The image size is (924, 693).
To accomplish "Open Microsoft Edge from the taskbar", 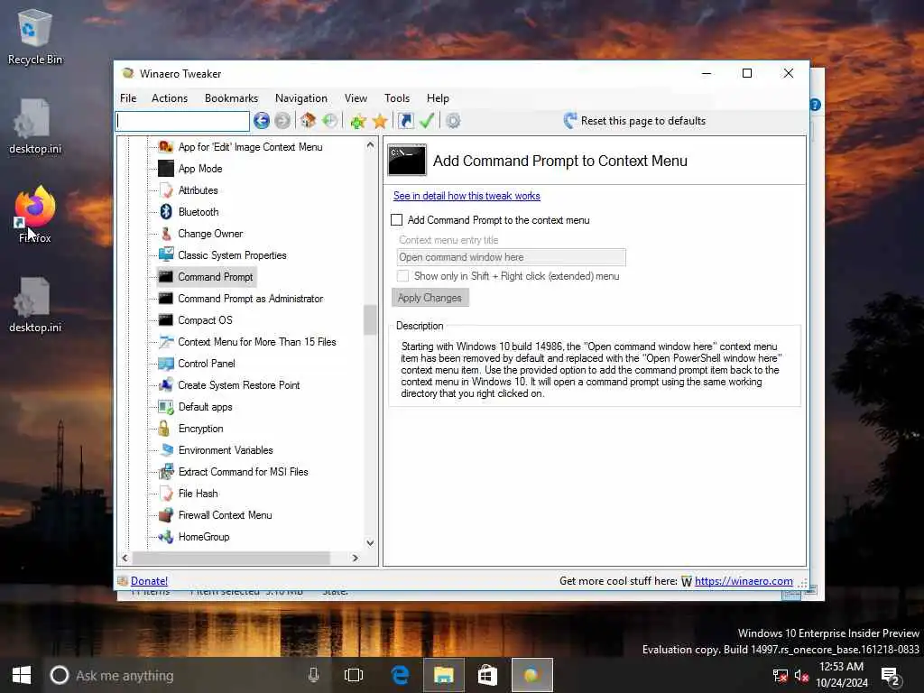I will (x=400, y=675).
